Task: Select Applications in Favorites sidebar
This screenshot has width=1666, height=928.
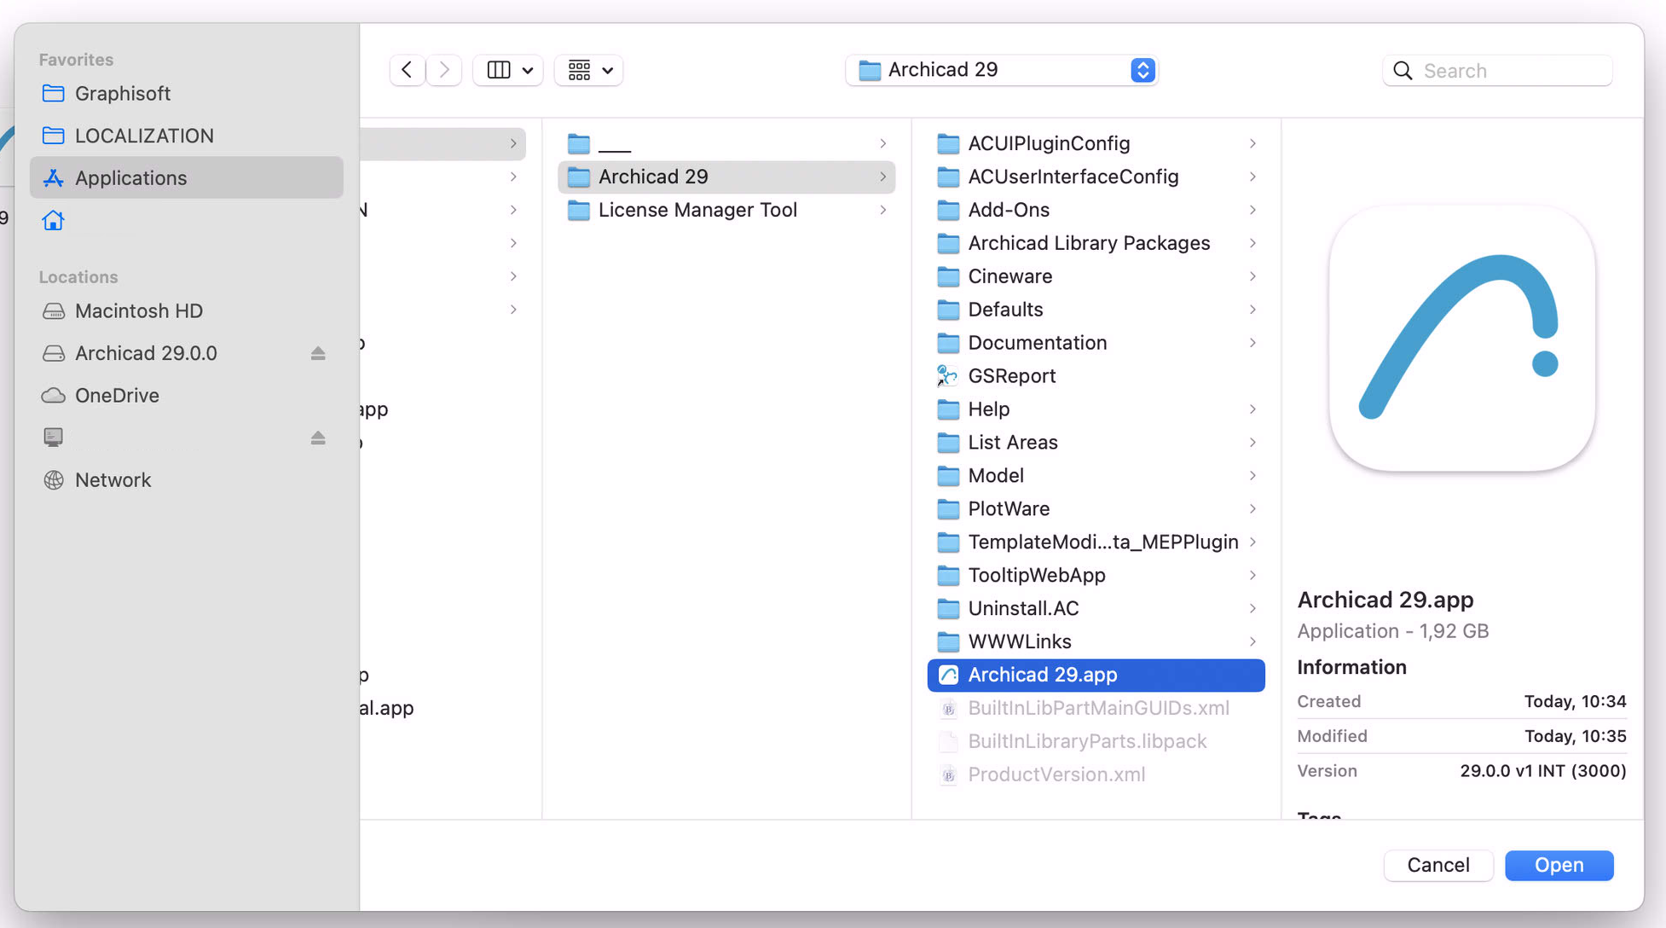Action: (130, 178)
